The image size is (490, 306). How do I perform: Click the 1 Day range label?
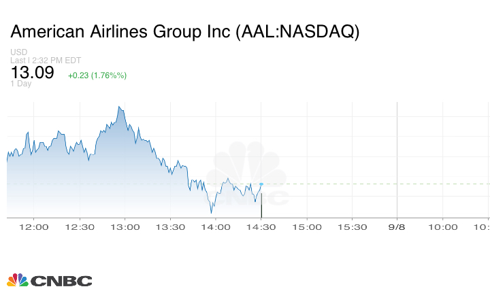21,84
